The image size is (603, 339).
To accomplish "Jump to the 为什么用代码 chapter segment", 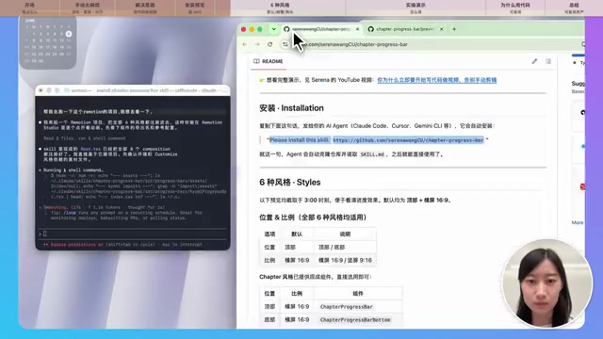I will (515, 8).
